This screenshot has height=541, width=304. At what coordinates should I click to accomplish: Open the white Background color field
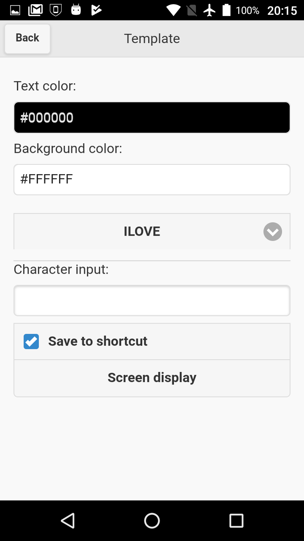coord(152,180)
